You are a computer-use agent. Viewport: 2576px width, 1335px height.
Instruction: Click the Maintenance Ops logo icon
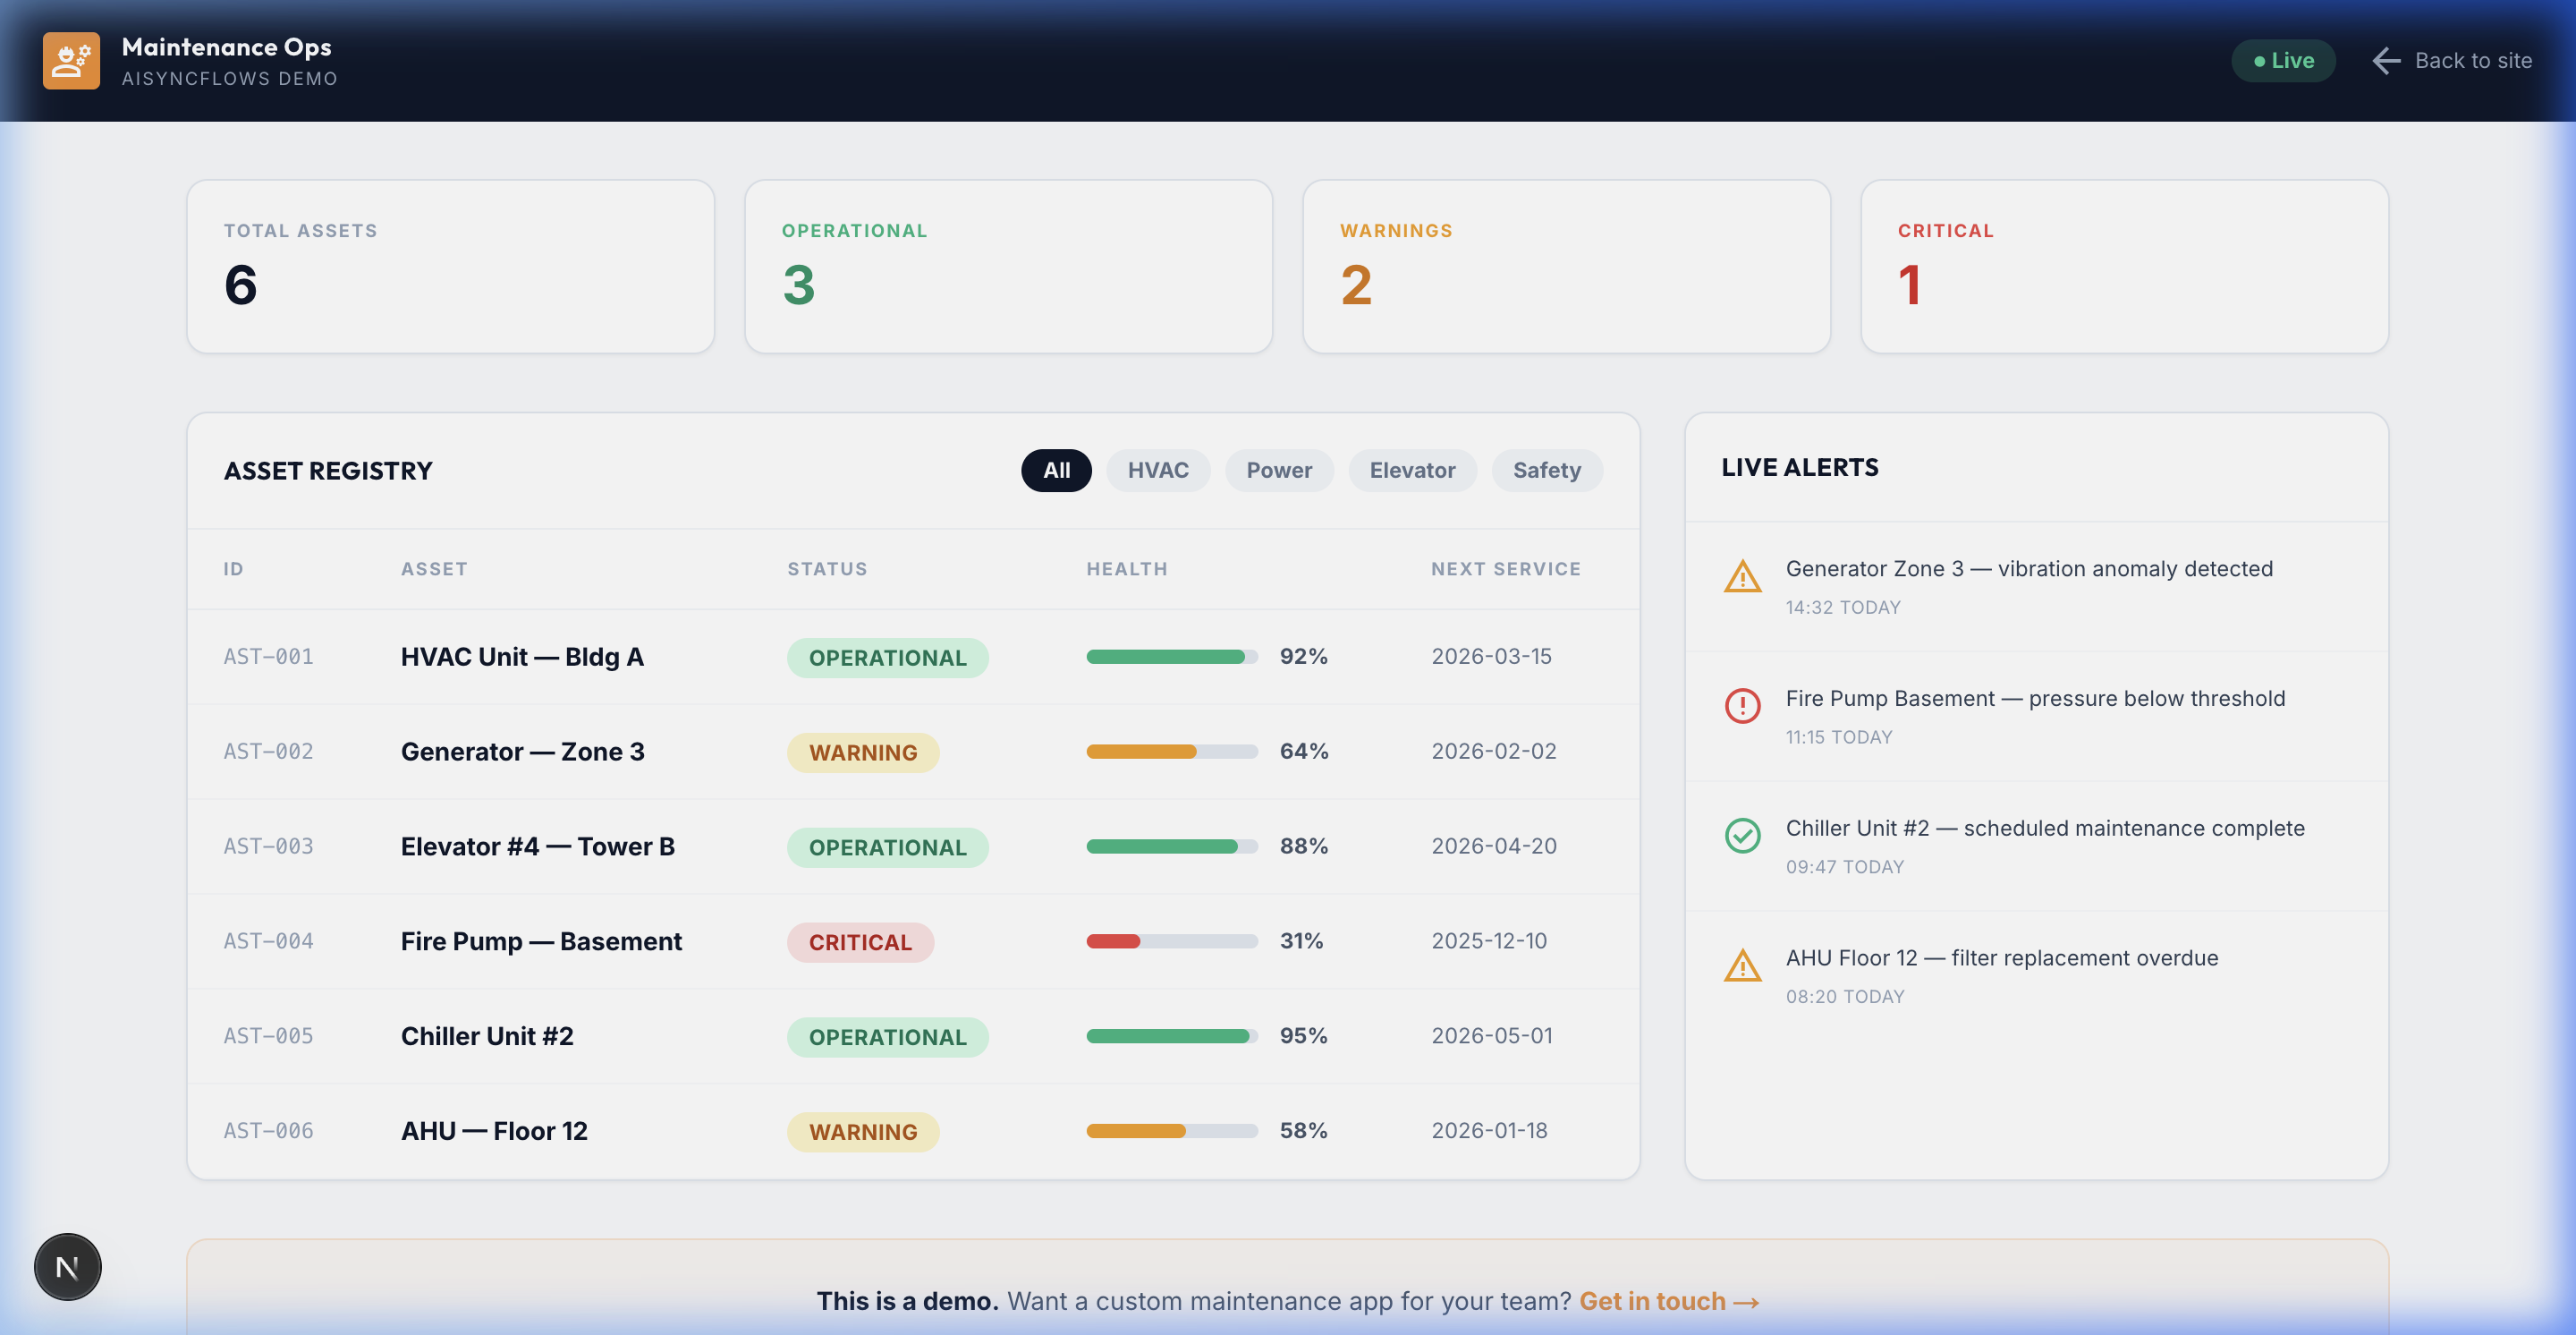coord(70,60)
